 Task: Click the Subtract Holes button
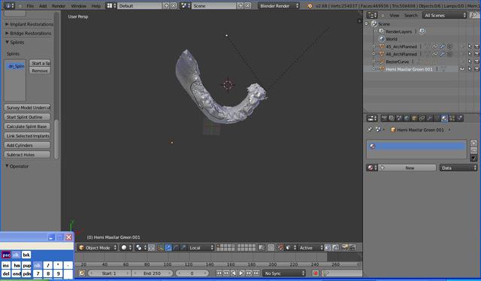pos(27,155)
